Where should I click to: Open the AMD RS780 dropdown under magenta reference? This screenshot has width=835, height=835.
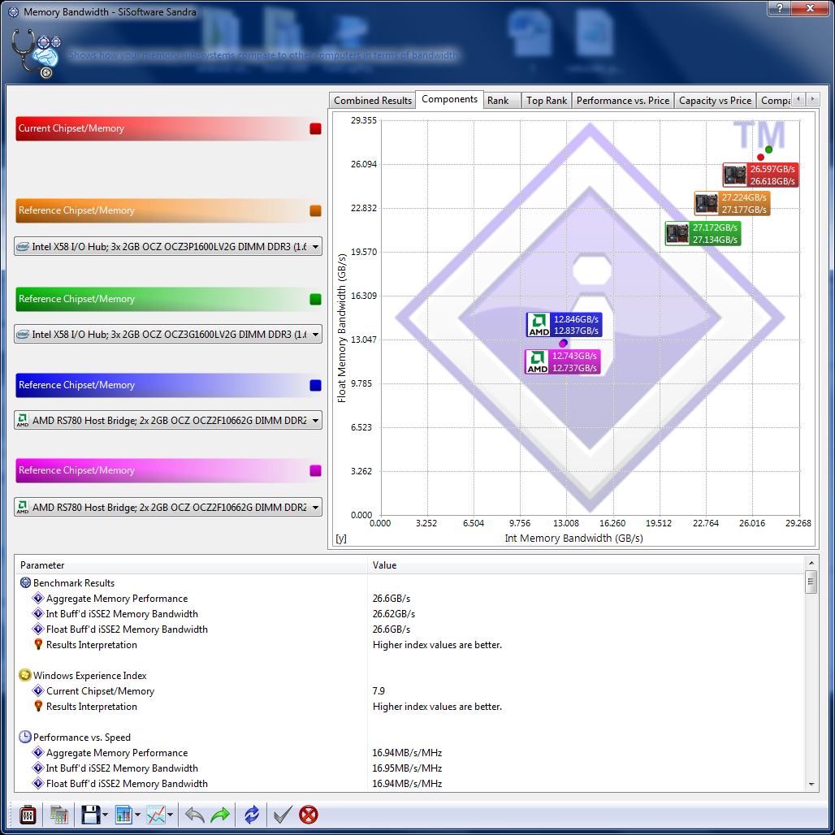pyautogui.click(x=168, y=508)
